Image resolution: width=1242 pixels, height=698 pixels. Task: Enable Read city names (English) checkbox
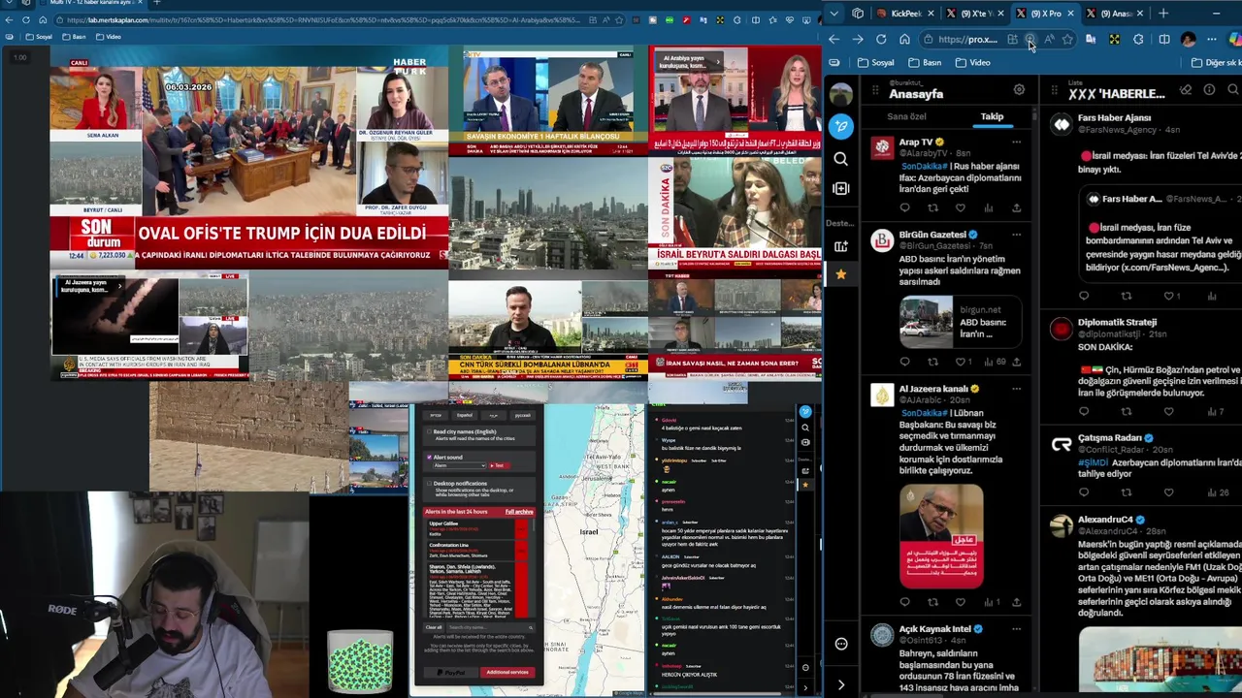tap(429, 431)
